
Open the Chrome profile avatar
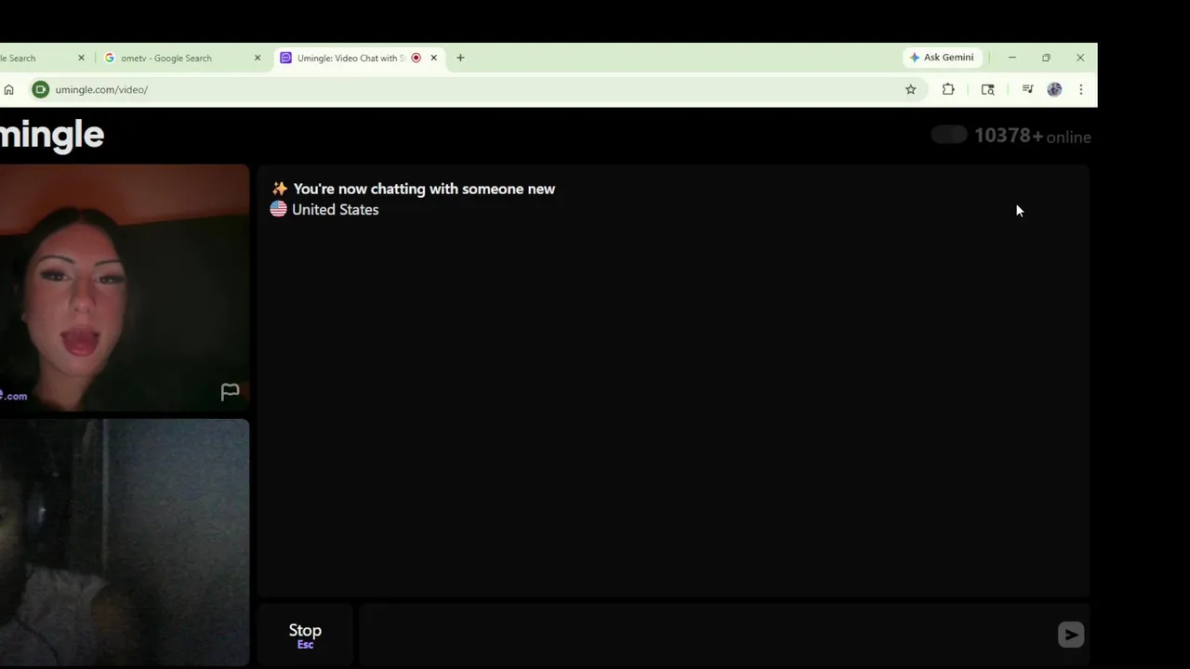[x=1054, y=89]
